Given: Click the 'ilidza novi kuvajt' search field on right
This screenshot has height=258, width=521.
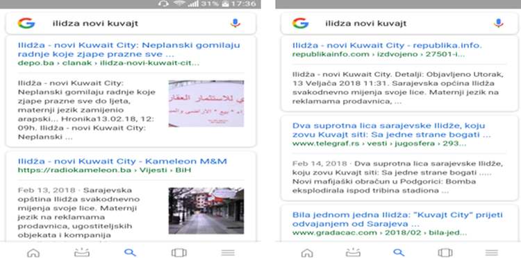Looking at the screenshot, I should 399,23.
